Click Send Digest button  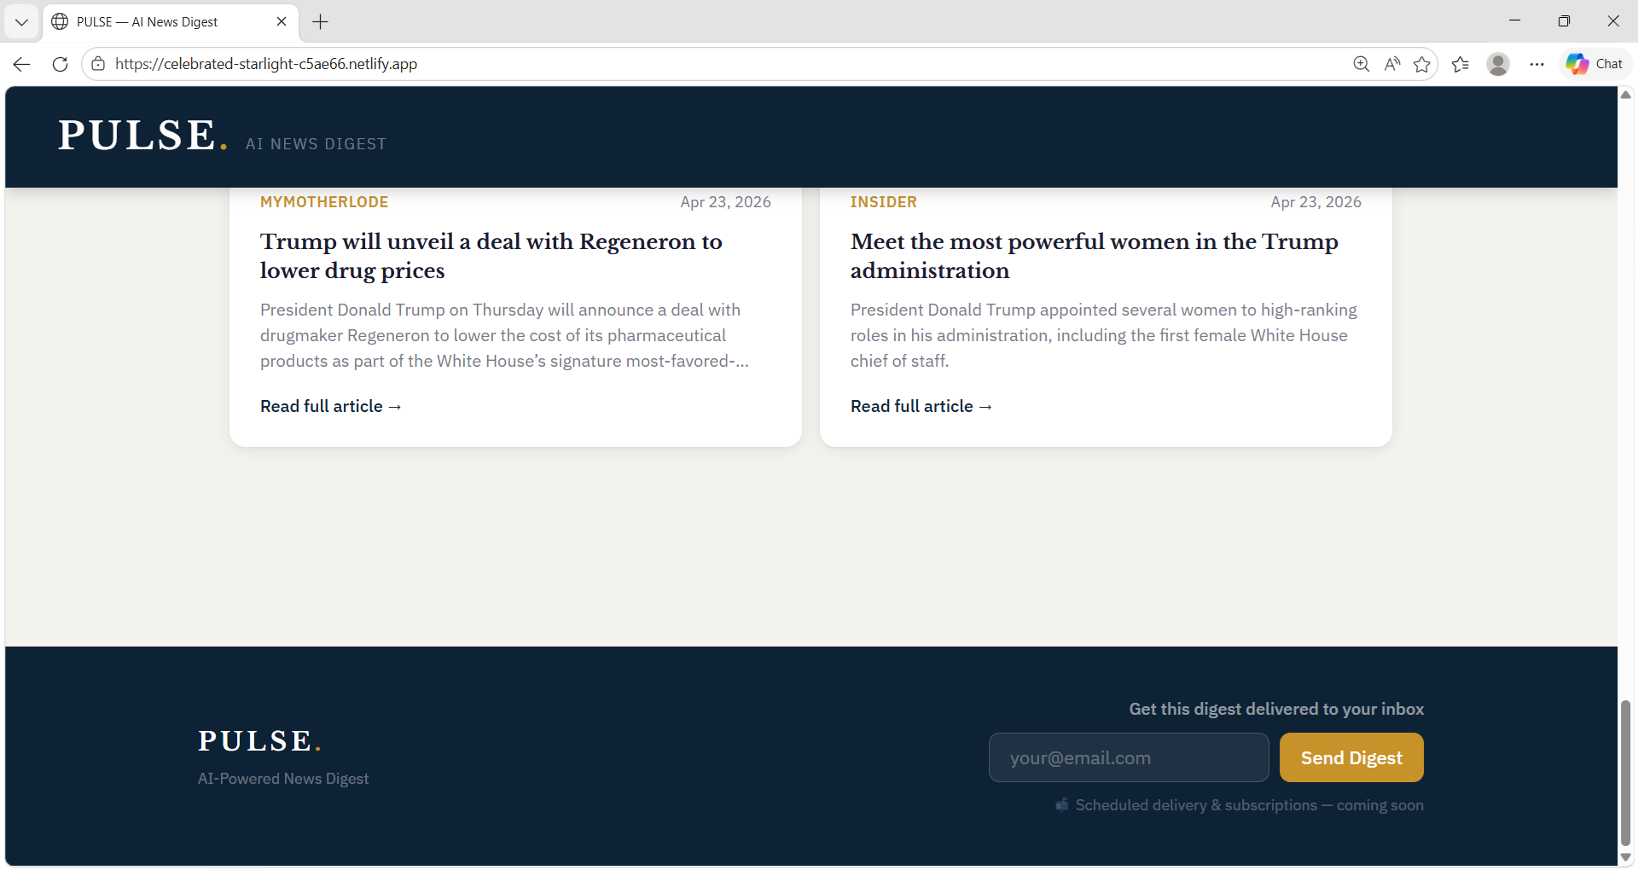[1351, 757]
